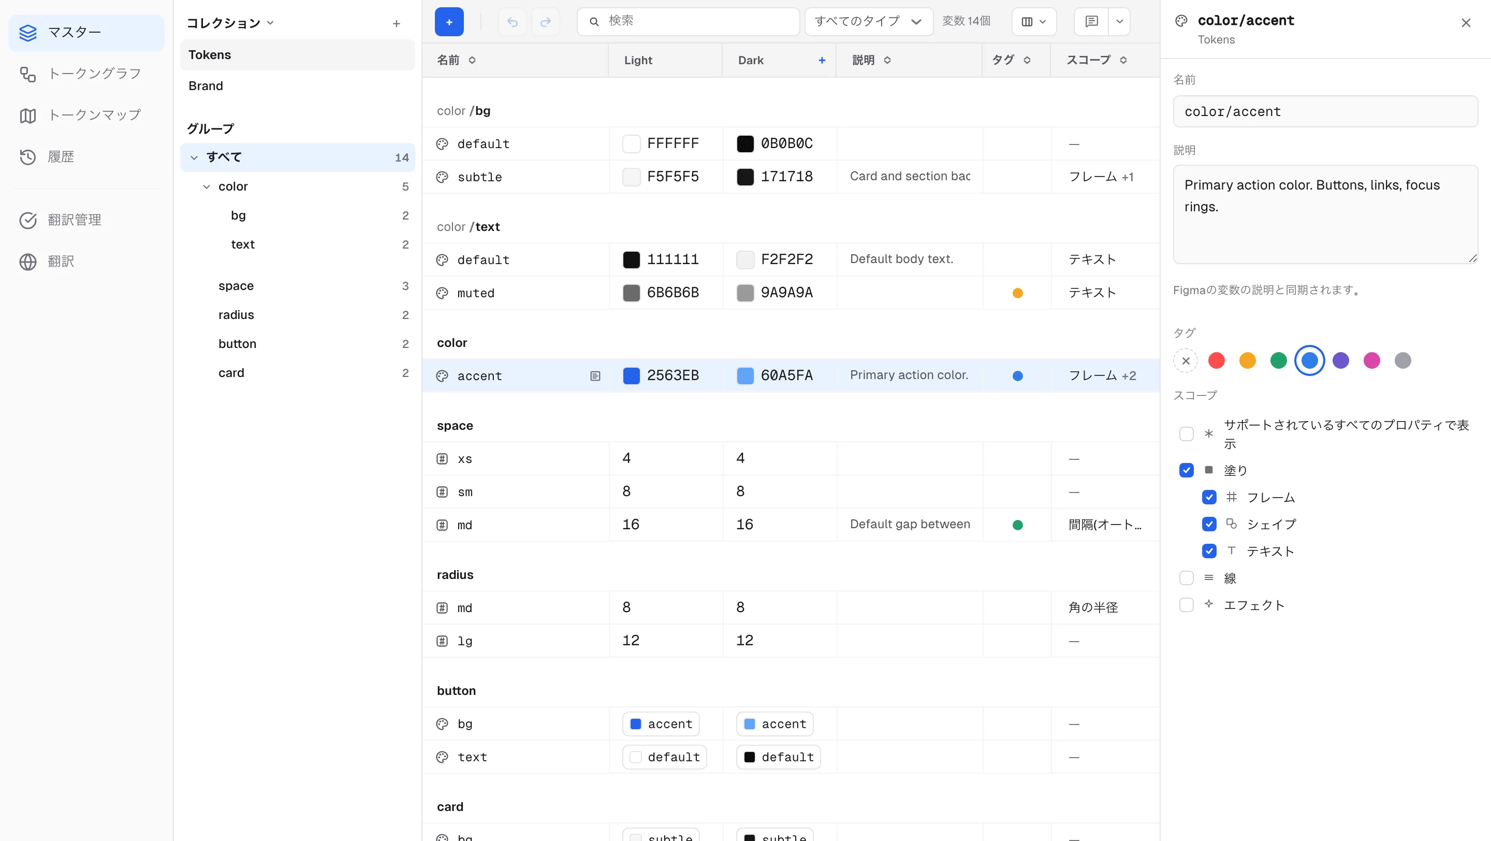Click the comment panel icon in the toolbar
The height and width of the screenshot is (841, 1491).
tap(1092, 21)
